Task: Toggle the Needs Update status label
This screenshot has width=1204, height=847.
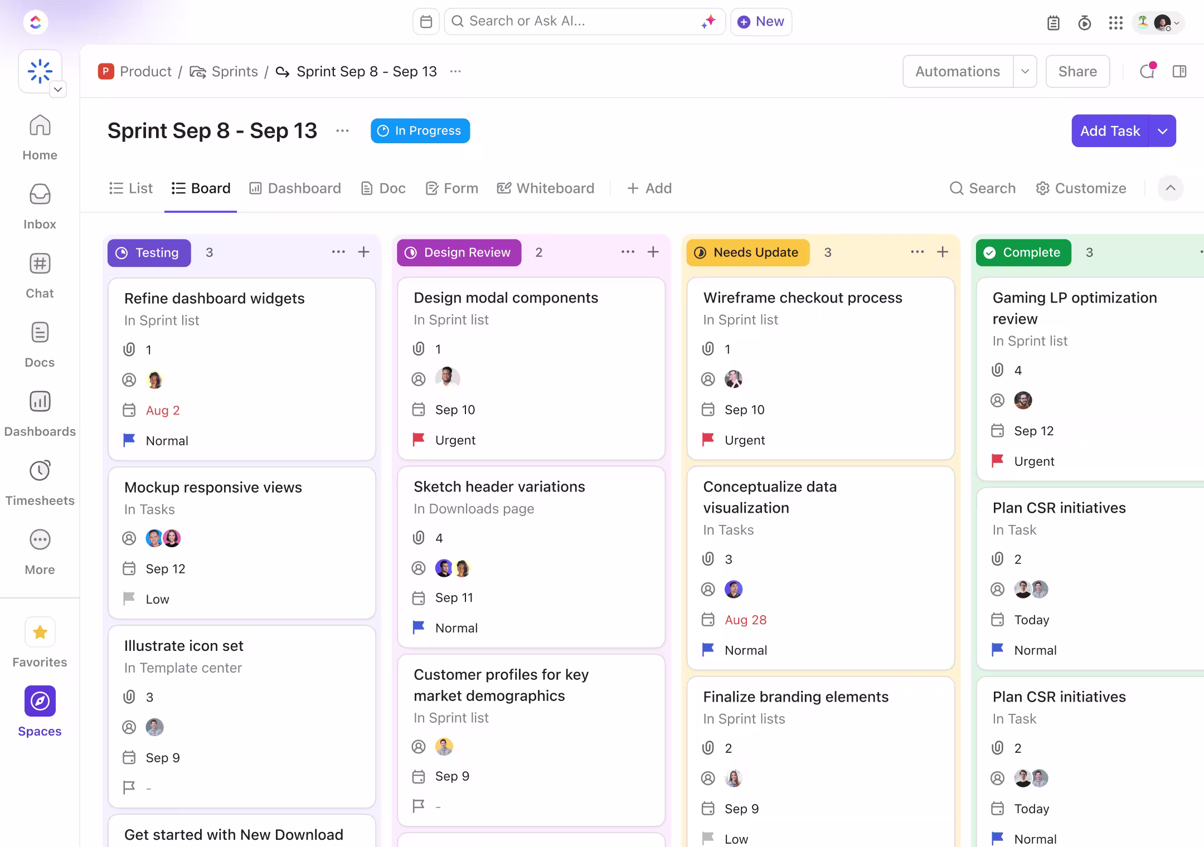Action: 747,252
